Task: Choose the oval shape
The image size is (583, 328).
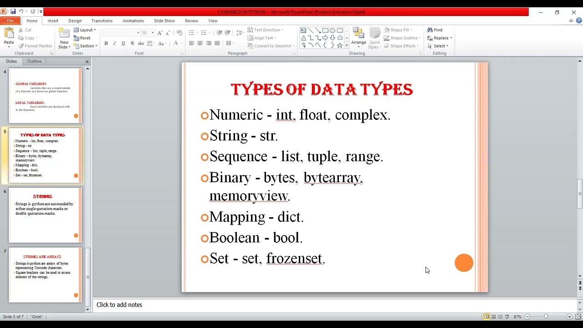Action: [332, 31]
